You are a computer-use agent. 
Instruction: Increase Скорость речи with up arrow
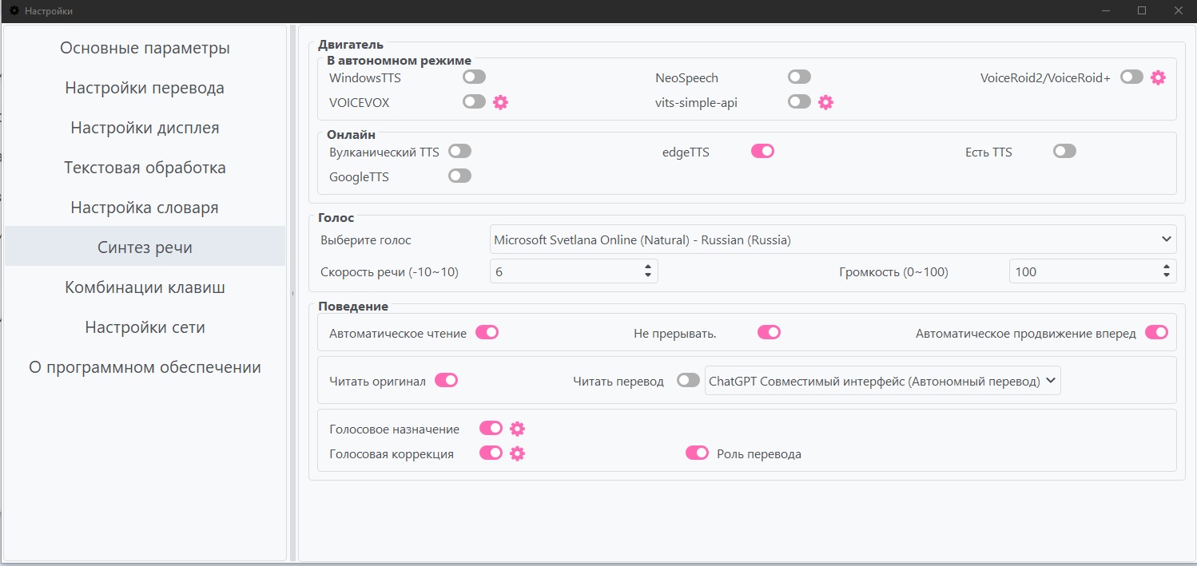(x=648, y=267)
